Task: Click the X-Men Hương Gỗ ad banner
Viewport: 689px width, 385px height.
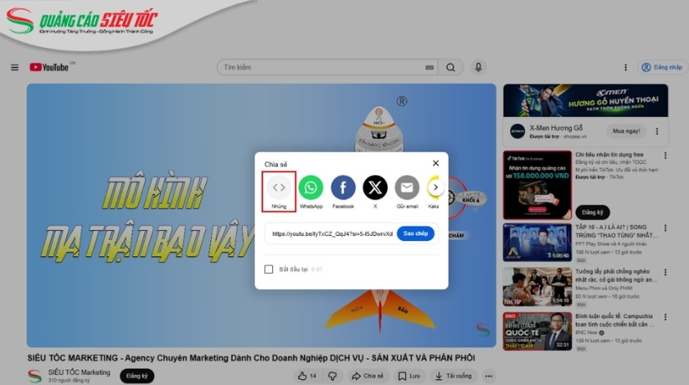Action: click(x=586, y=101)
